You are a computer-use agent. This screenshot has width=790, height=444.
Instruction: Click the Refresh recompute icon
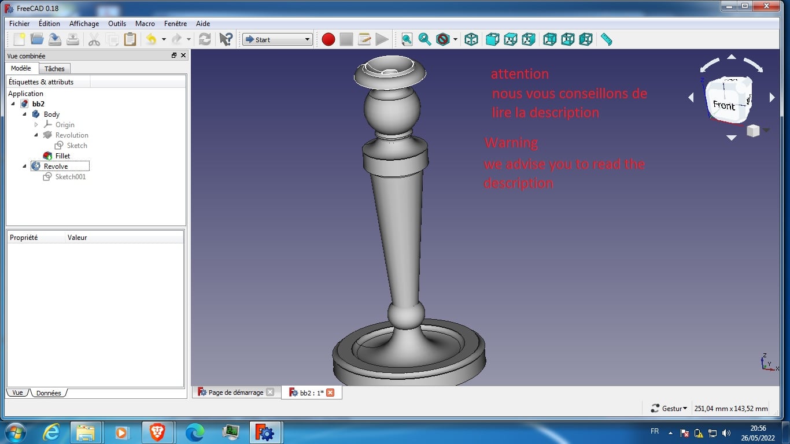coord(205,39)
